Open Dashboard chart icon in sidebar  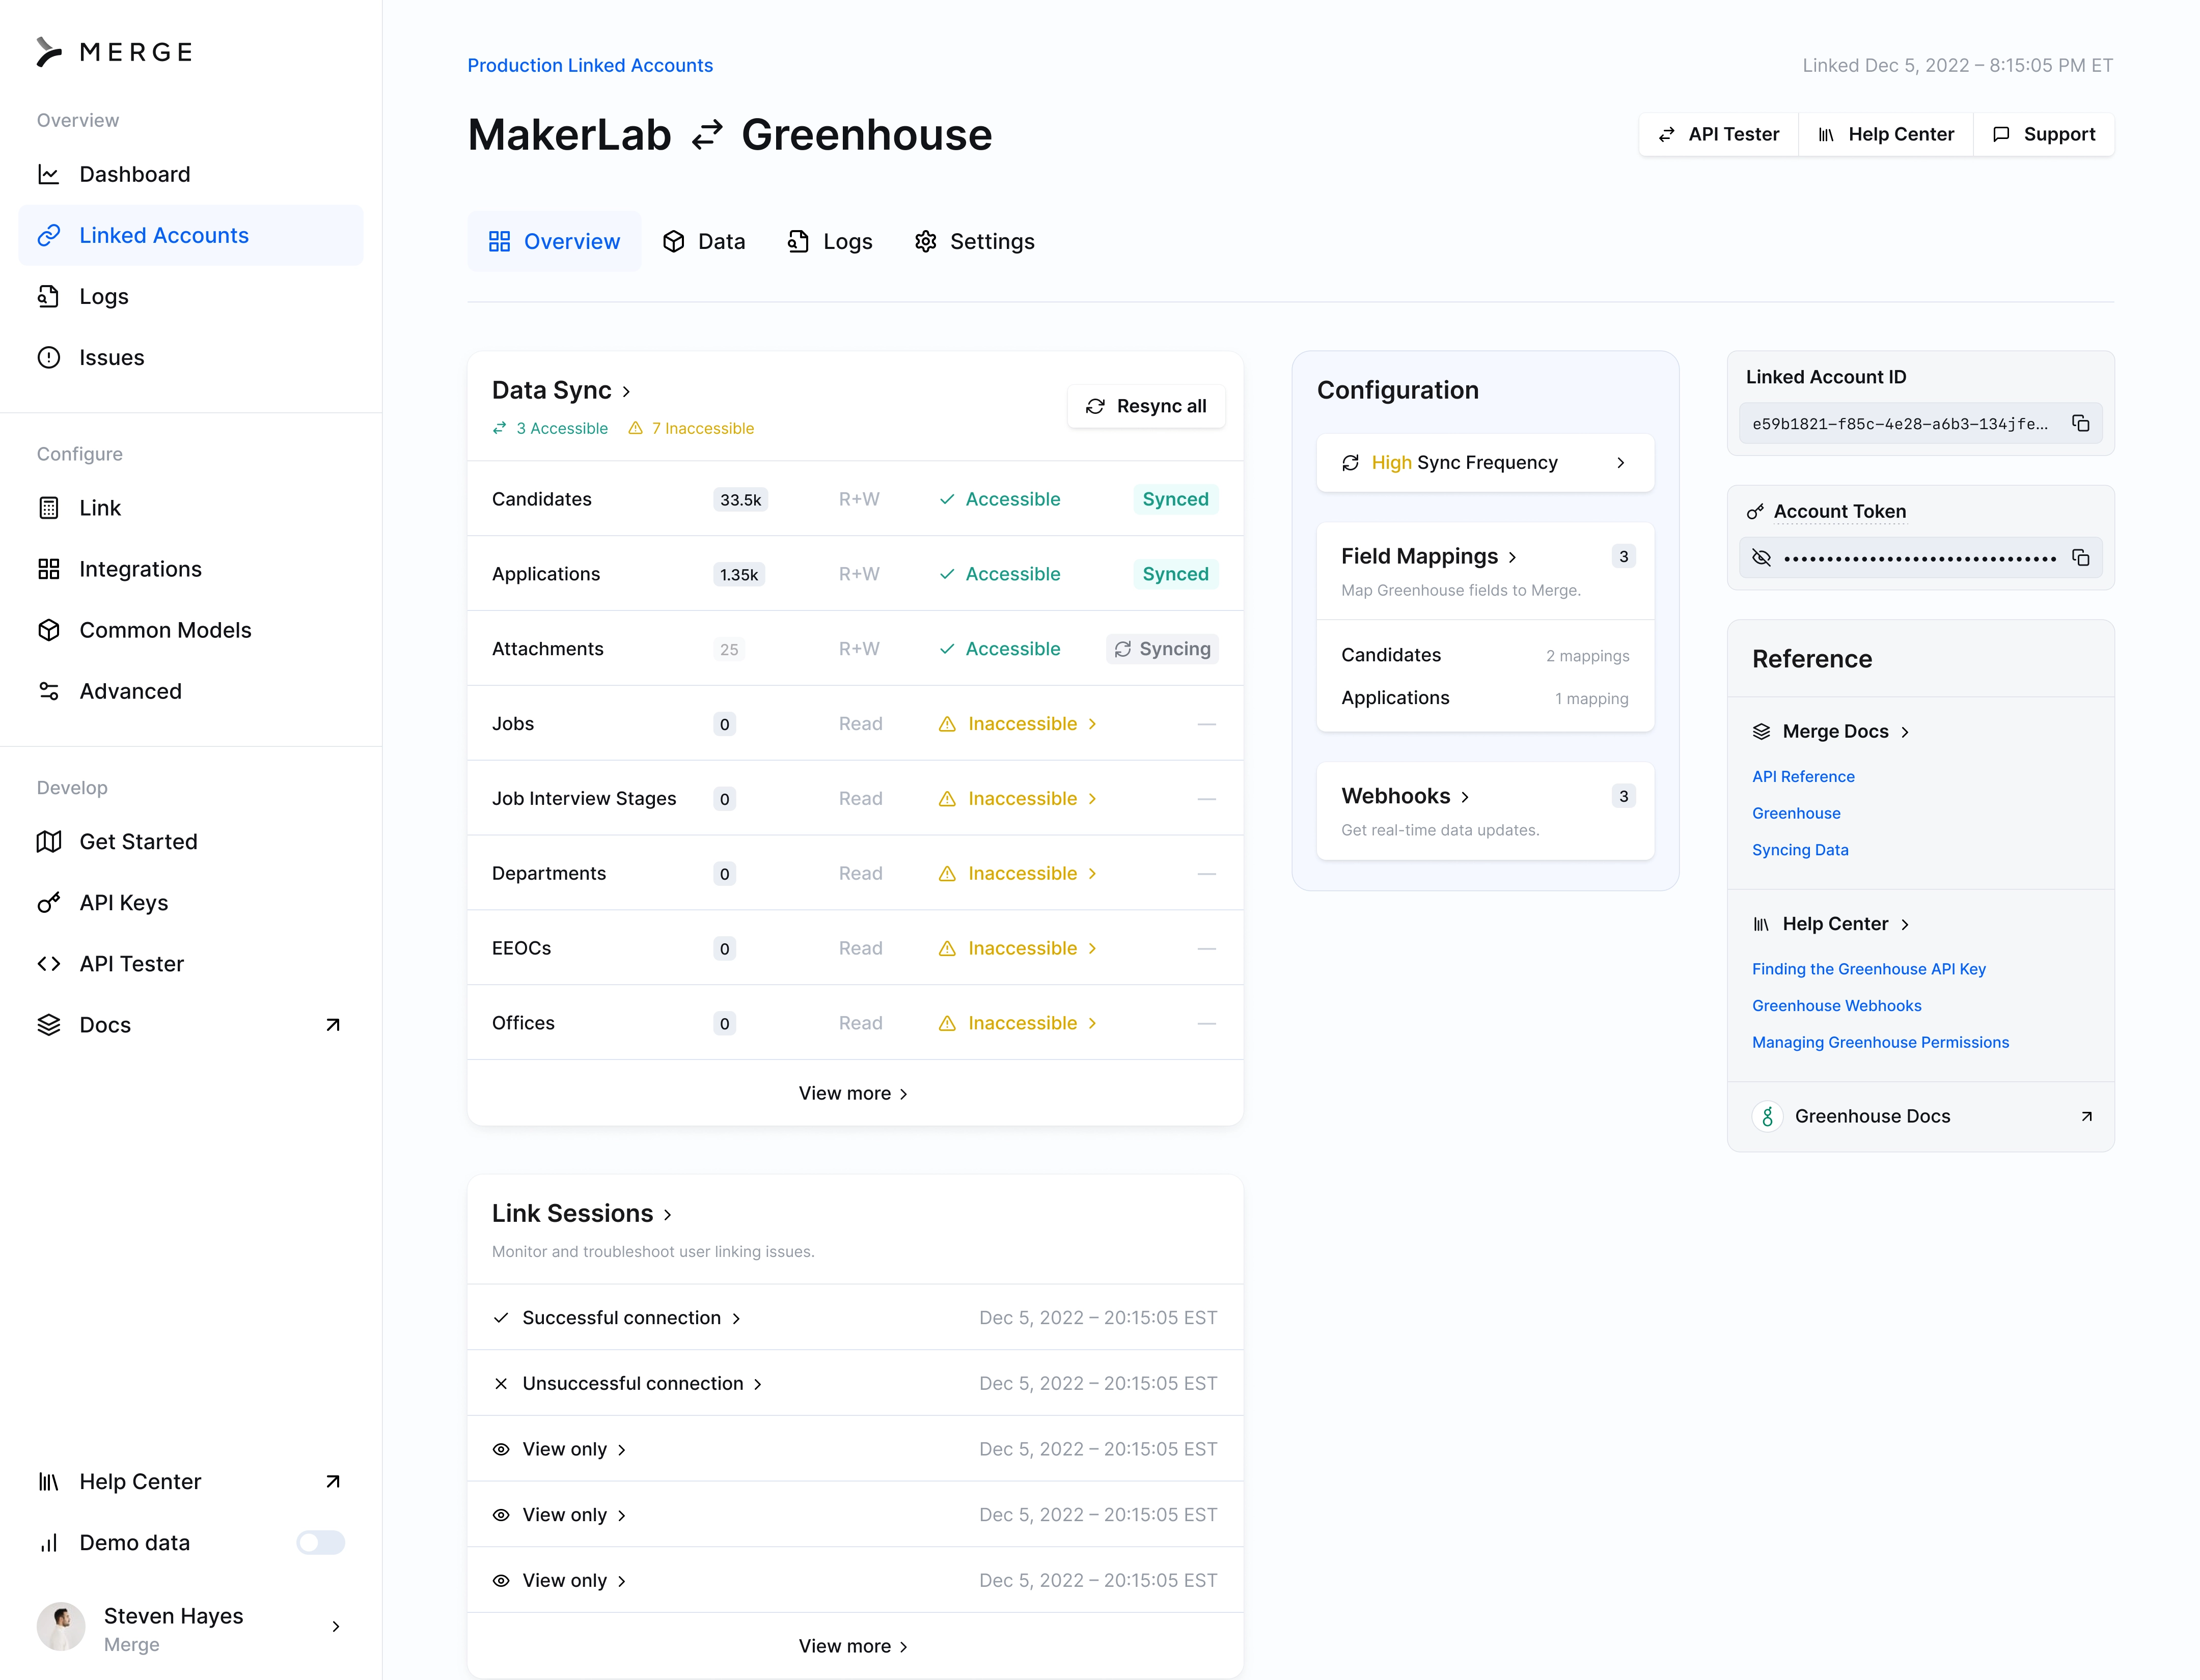48,174
